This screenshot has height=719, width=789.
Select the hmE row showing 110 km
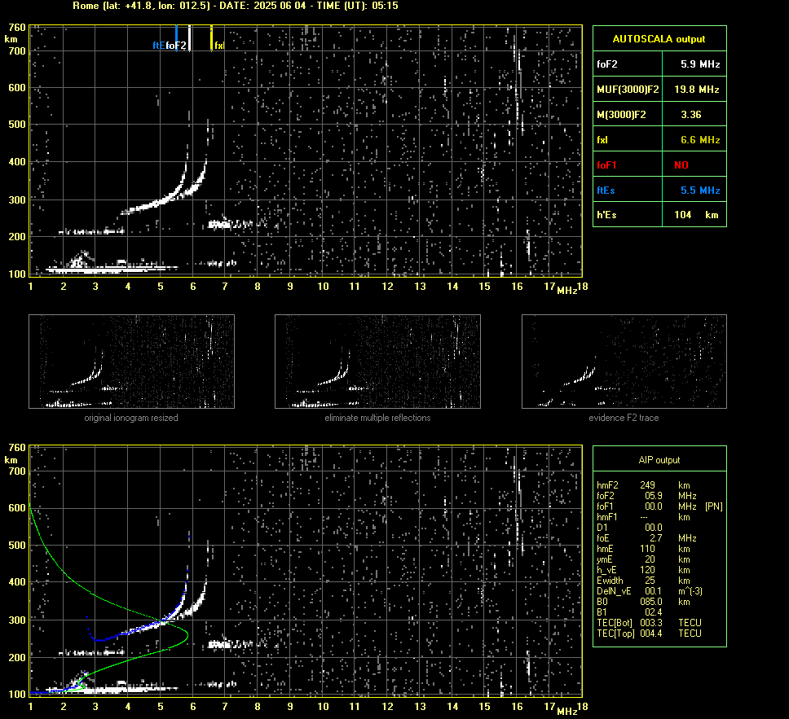[x=644, y=549]
